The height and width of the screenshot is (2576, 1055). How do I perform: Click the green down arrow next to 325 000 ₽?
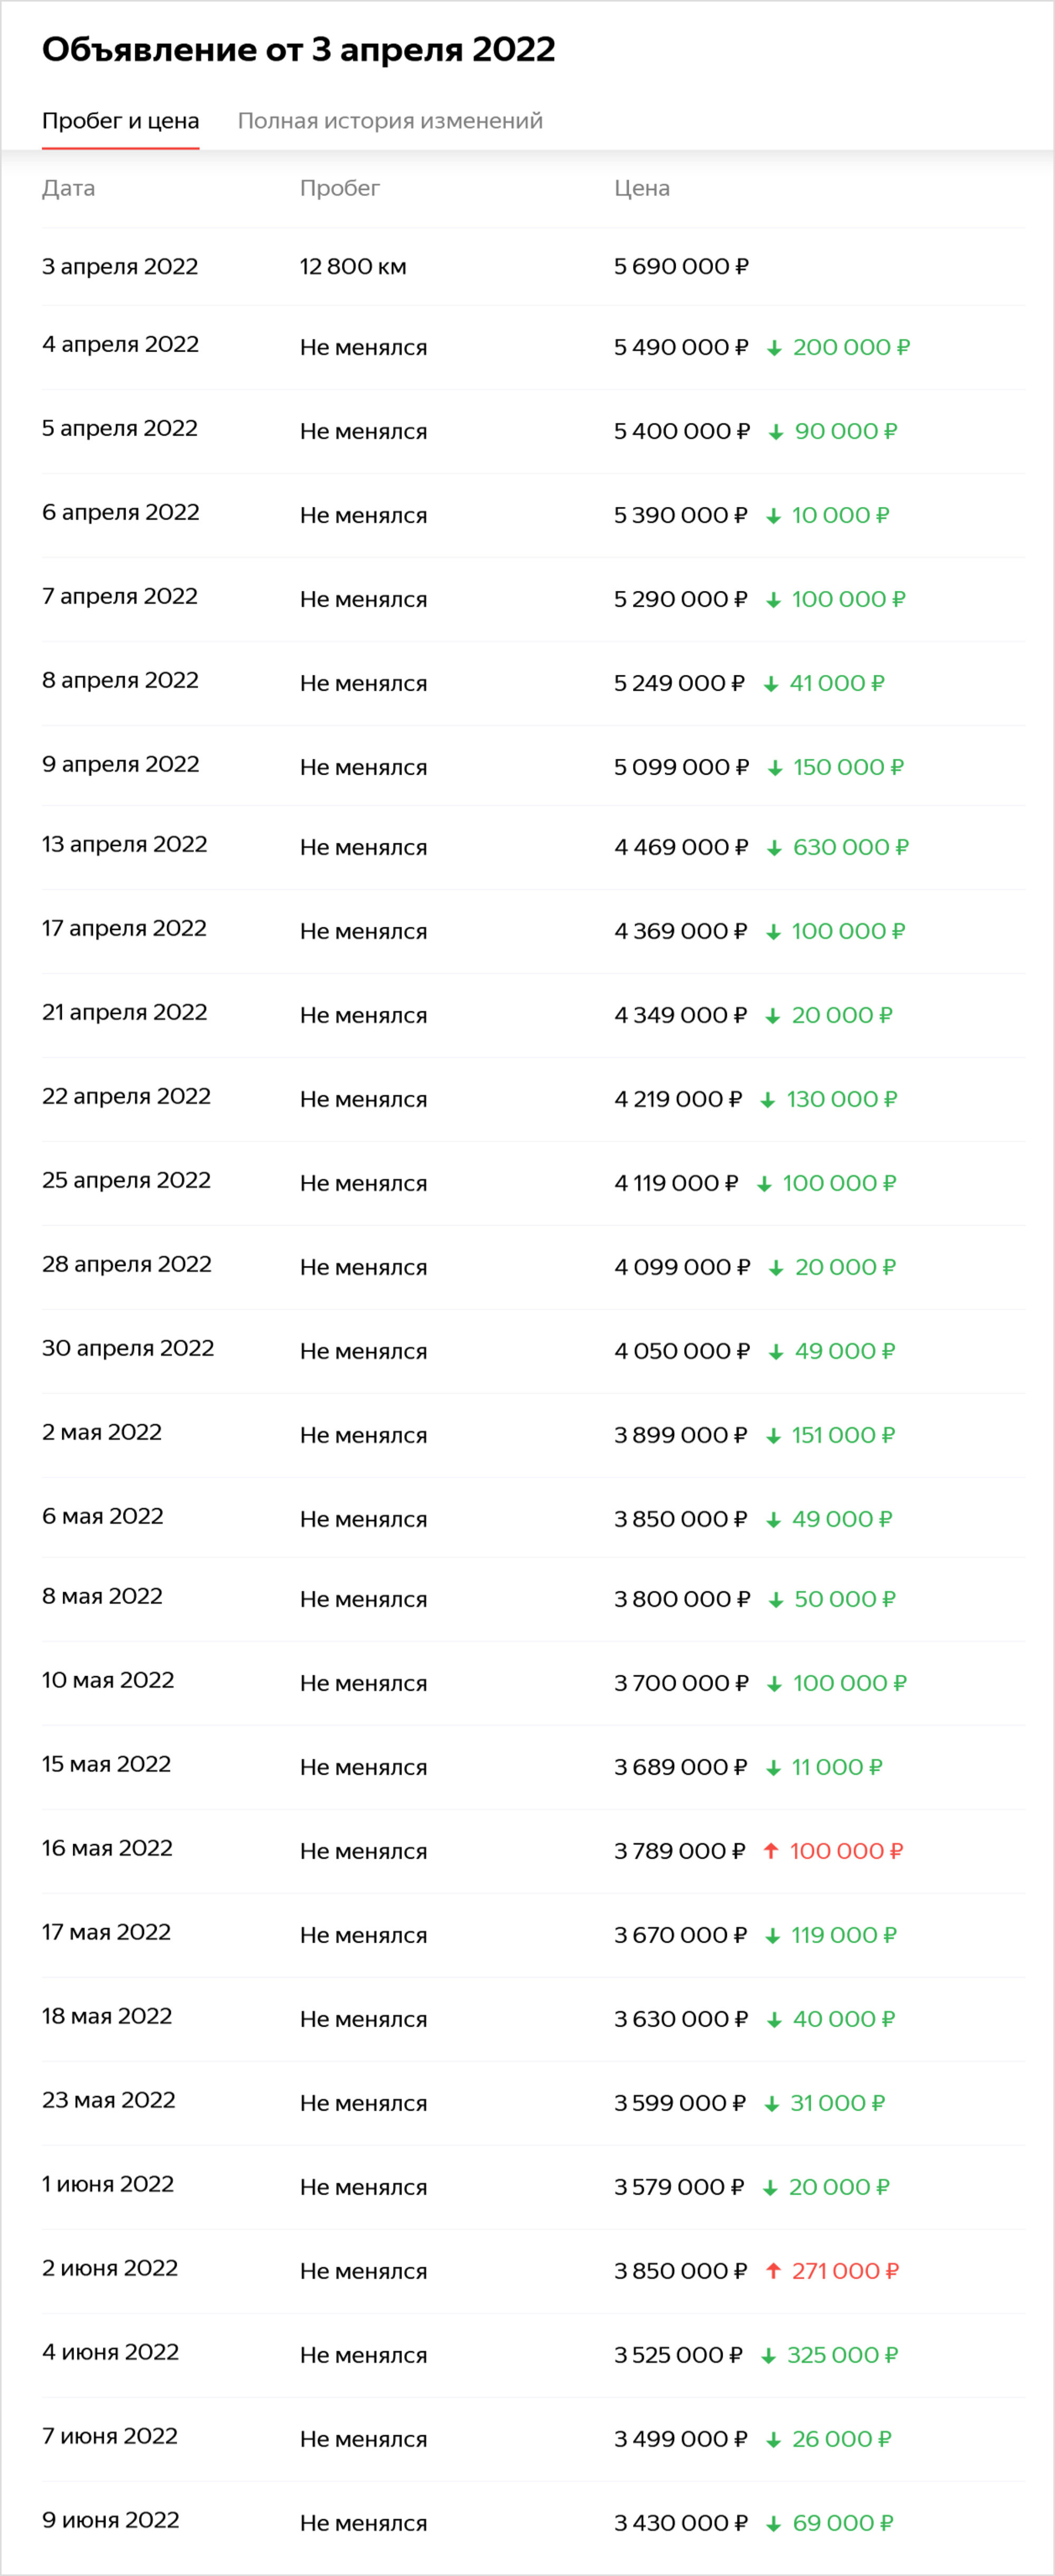768,2356
